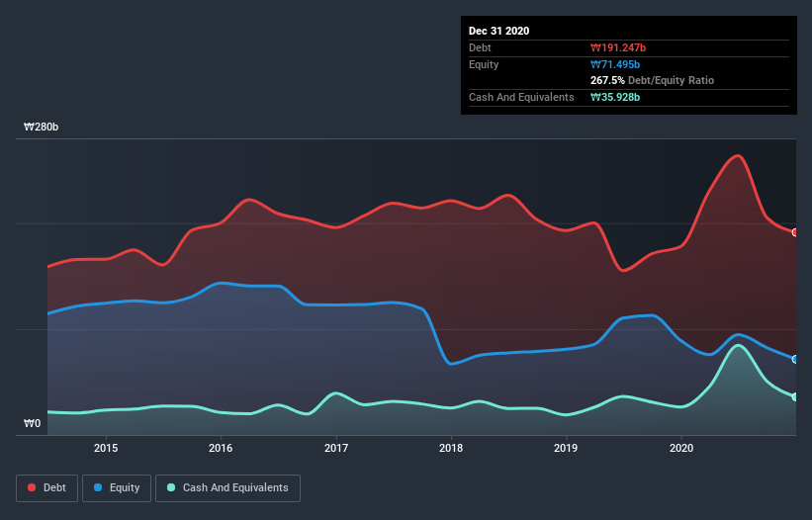Click the Debt label in tooltip
812x520 pixels.
click(480, 48)
